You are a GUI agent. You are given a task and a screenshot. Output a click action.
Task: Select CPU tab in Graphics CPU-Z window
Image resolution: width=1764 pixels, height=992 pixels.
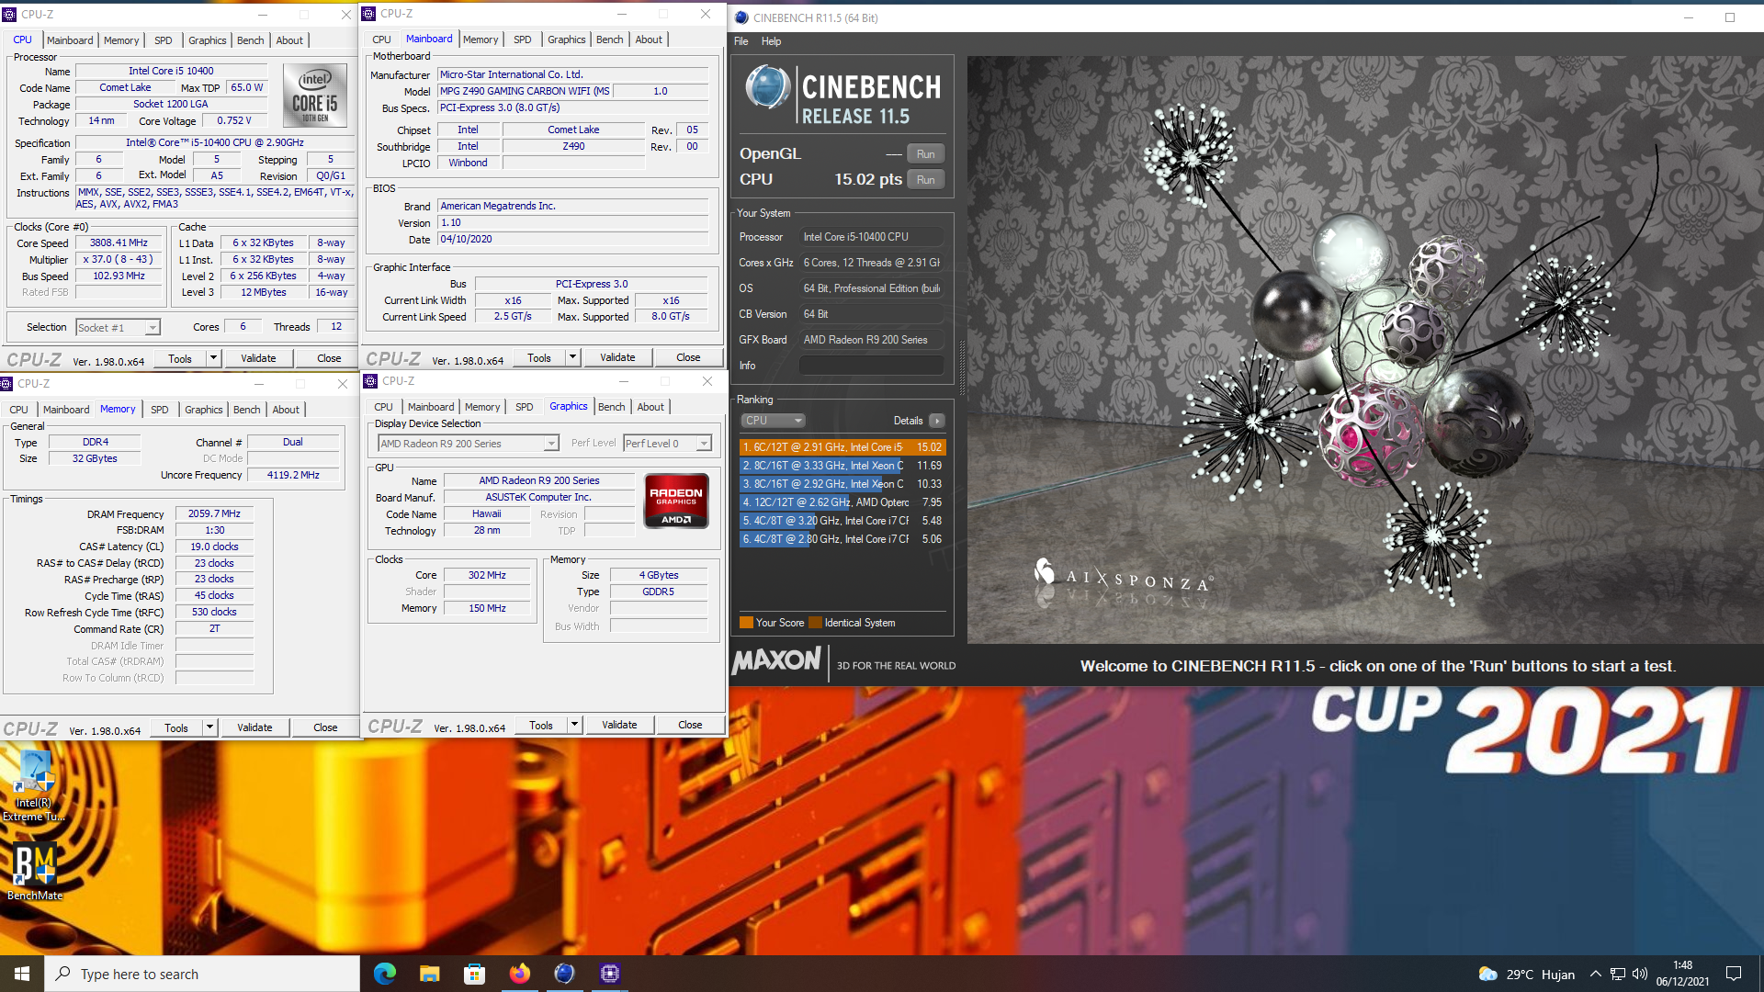click(383, 407)
